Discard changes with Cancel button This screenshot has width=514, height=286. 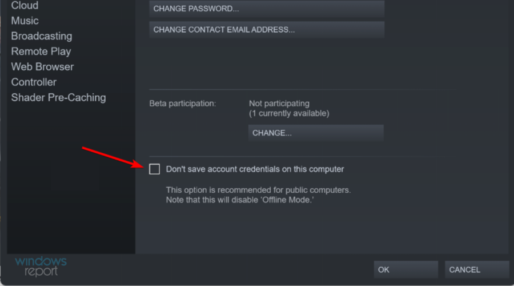(477, 269)
